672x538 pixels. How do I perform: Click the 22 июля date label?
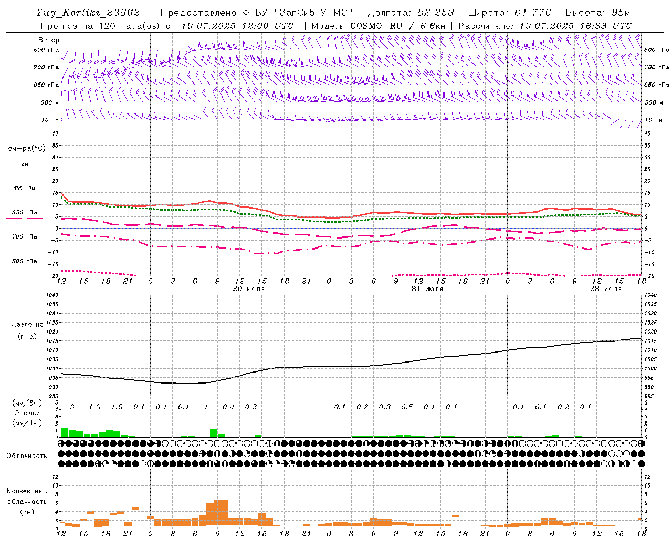[x=605, y=289]
